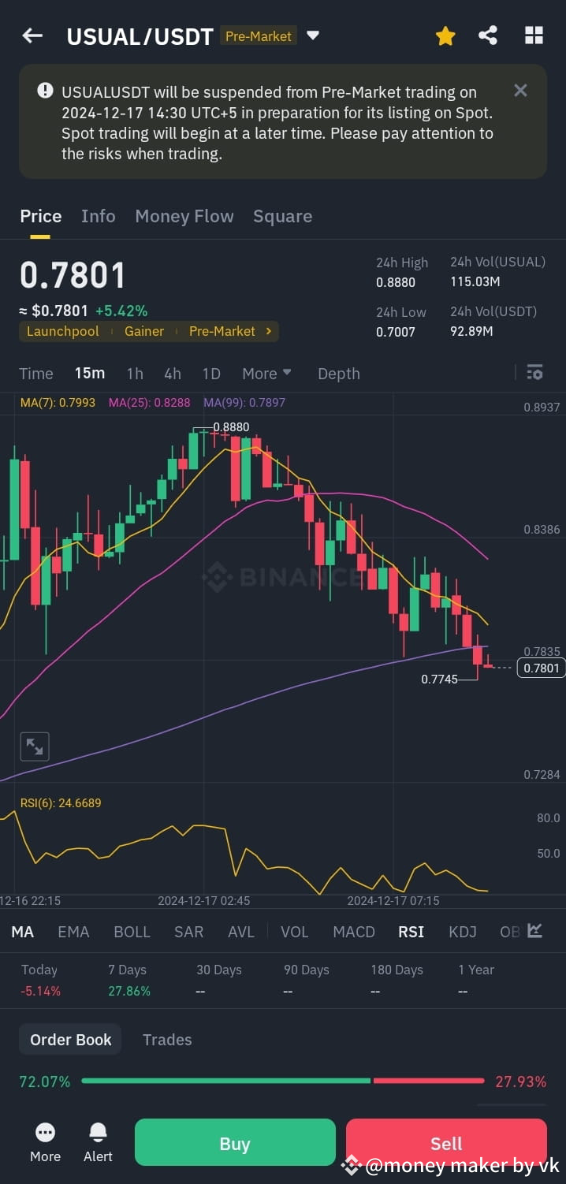Open the Square tab
Screen dimensions: 566x1184
(282, 216)
